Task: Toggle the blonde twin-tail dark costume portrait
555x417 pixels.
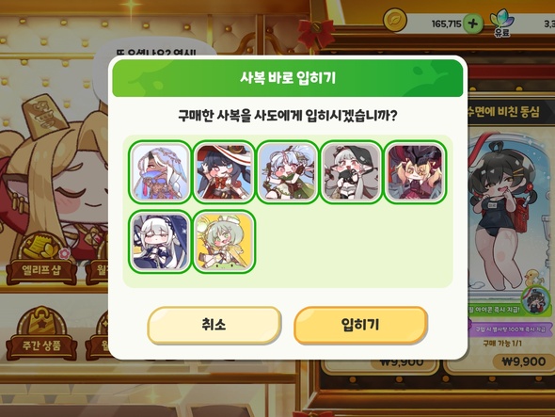Action: [415, 172]
